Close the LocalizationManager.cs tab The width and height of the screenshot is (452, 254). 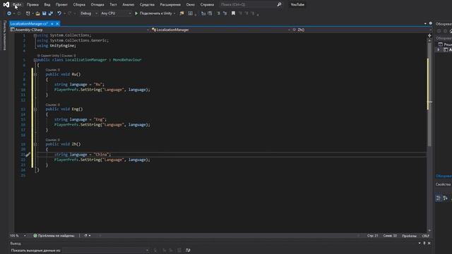pos(57,23)
